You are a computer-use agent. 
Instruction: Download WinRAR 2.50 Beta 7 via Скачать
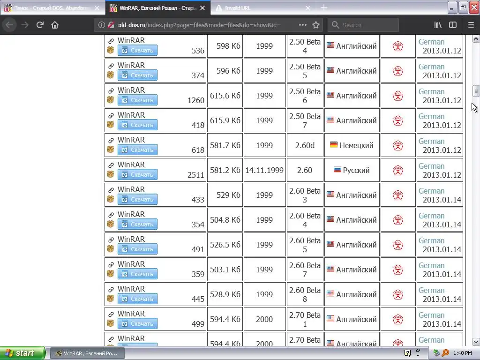click(x=137, y=125)
